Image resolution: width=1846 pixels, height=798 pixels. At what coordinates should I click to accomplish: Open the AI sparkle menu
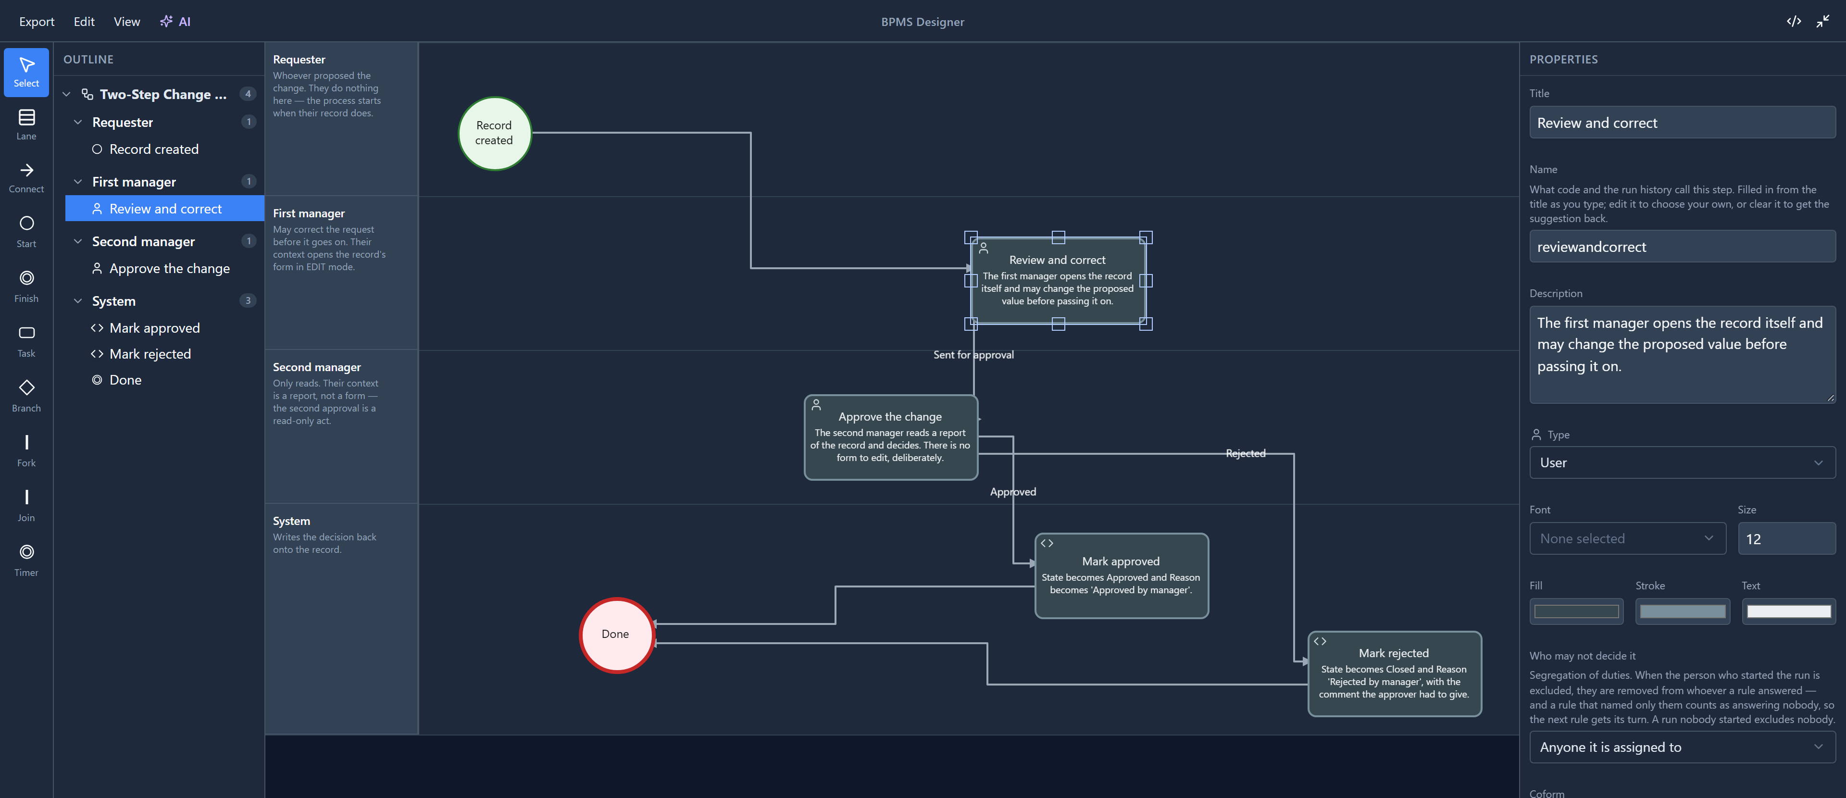(175, 22)
